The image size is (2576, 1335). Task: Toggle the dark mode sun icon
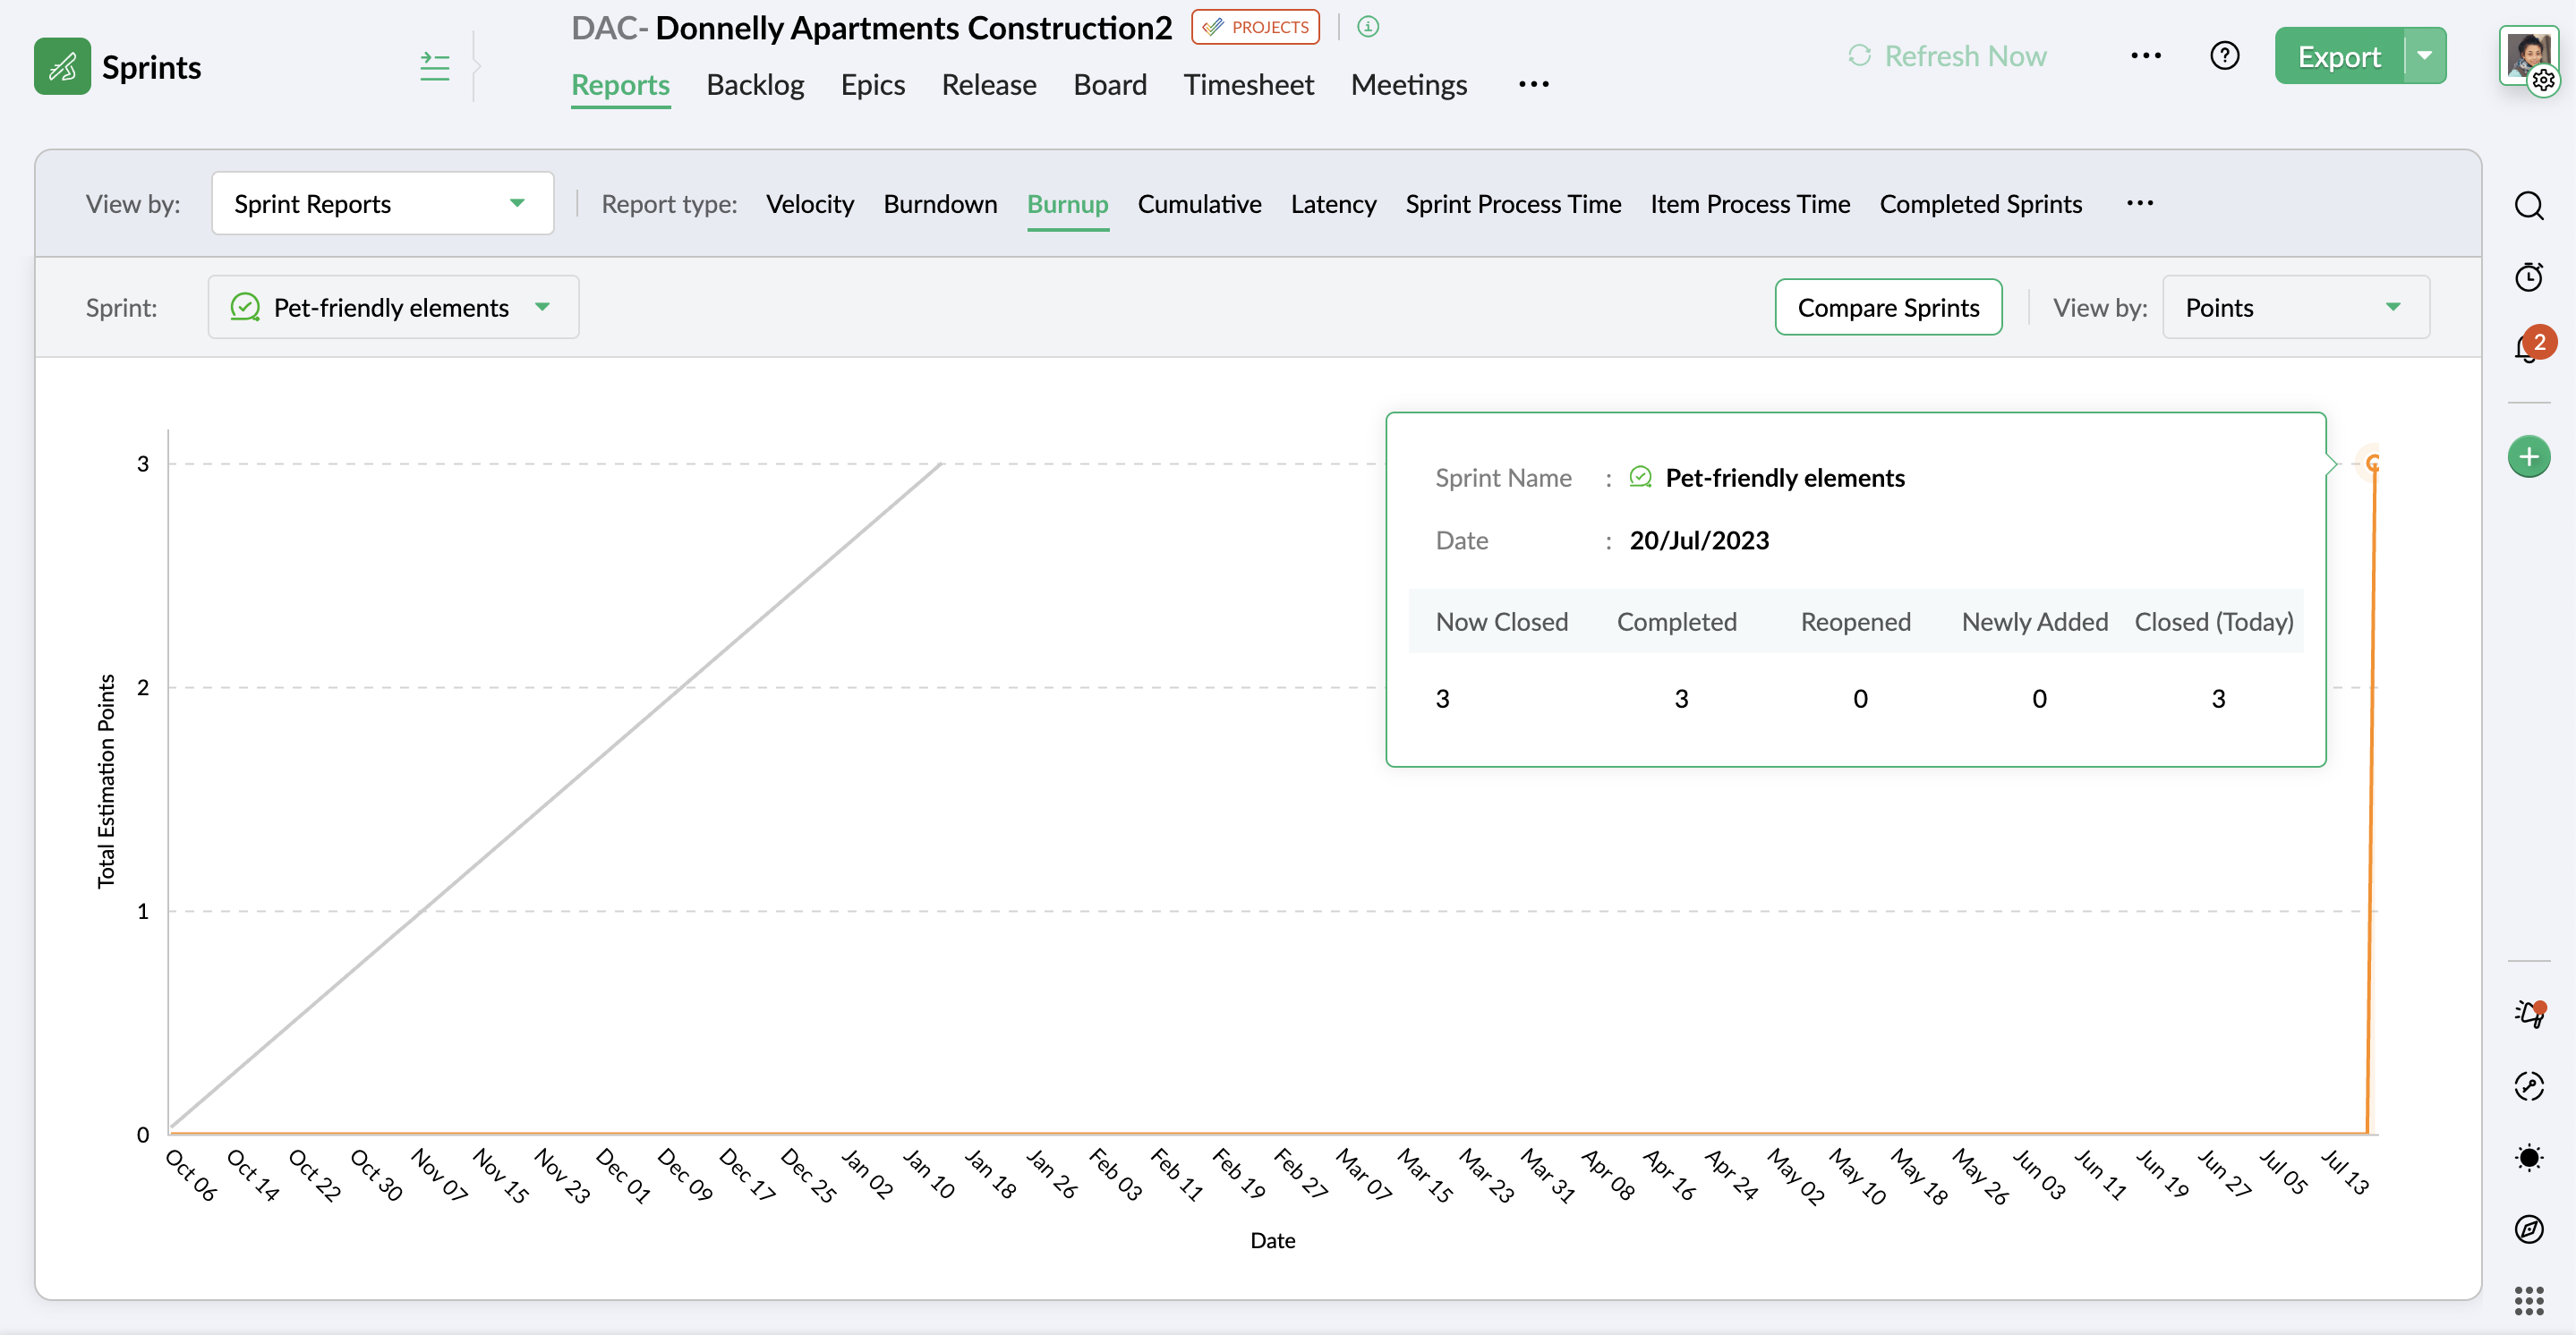click(2528, 1157)
